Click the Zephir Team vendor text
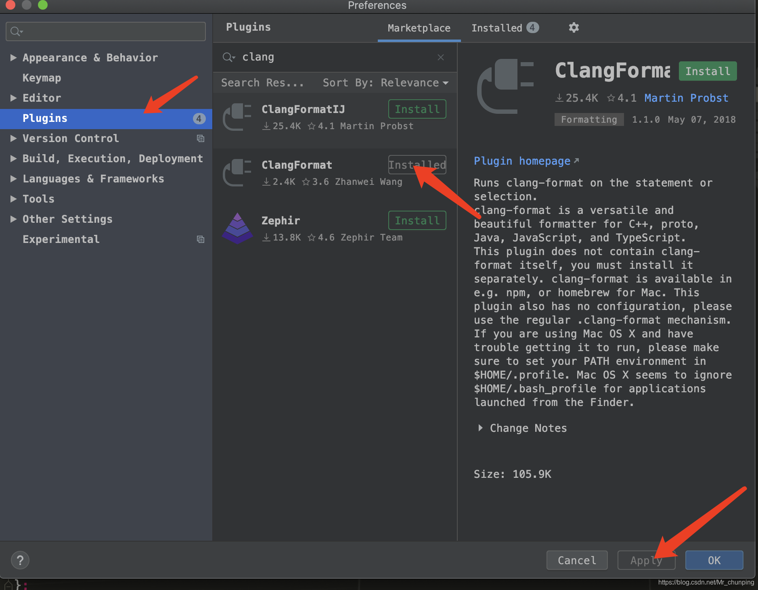758x590 pixels. [x=371, y=237]
